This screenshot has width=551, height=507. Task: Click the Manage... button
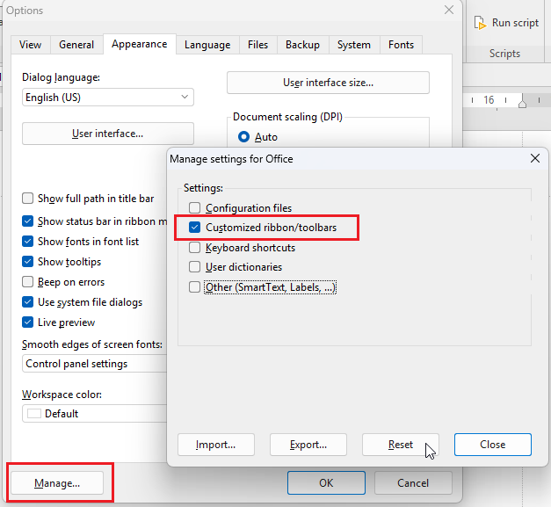[57, 483]
